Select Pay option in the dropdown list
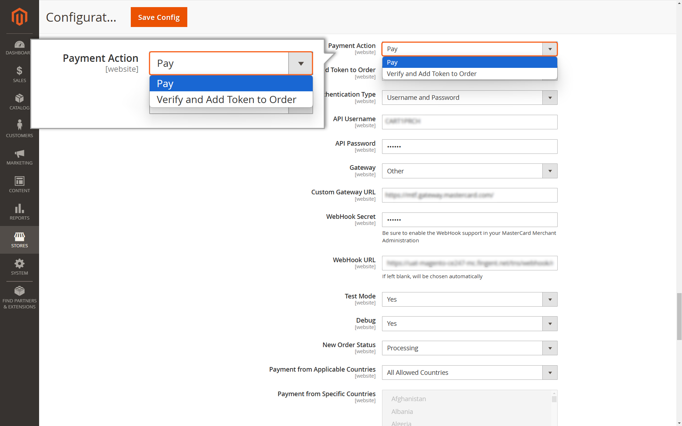 coord(469,62)
